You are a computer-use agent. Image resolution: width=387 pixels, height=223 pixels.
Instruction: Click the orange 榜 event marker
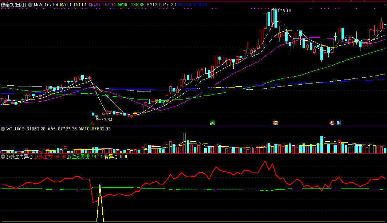pos(276,123)
